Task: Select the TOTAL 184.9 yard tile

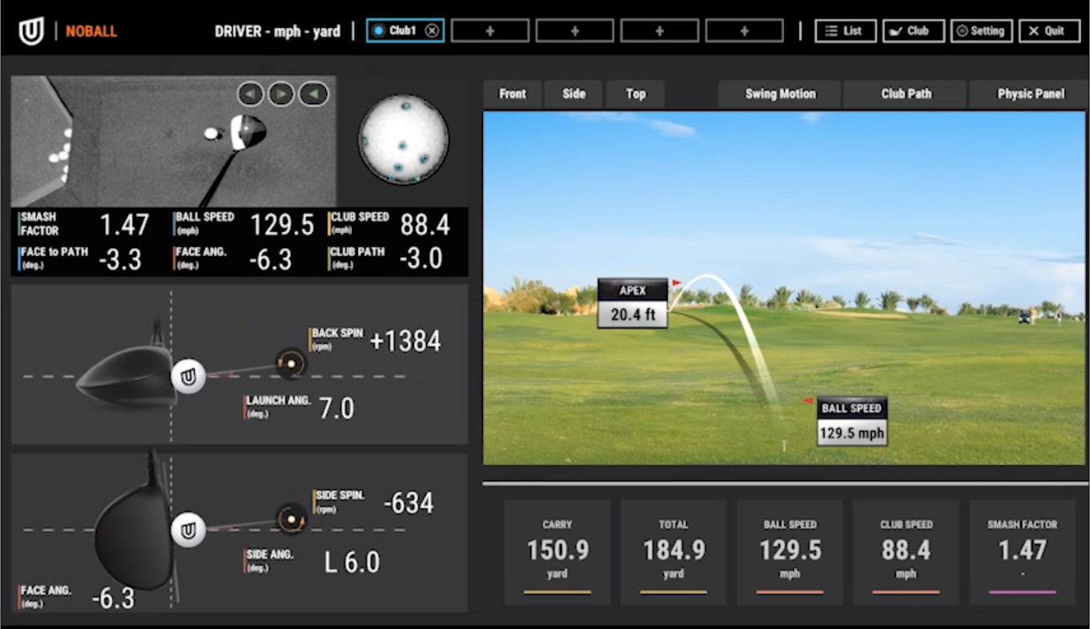Action: click(674, 551)
